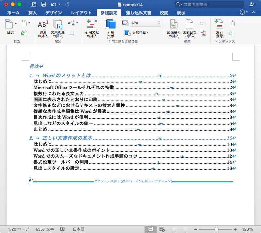This screenshot has height=233, width=261.
Task: Click 索引登録 mark entry icon
Action: tap(219, 28)
